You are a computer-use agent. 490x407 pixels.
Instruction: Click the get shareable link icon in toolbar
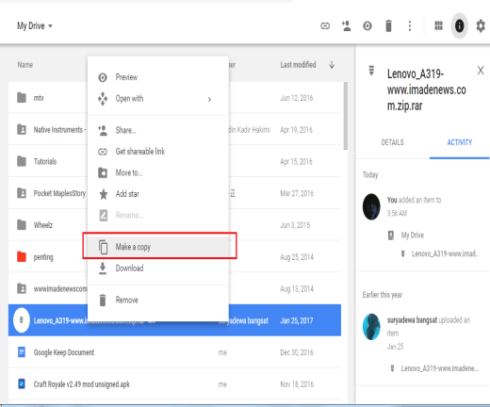point(325,25)
